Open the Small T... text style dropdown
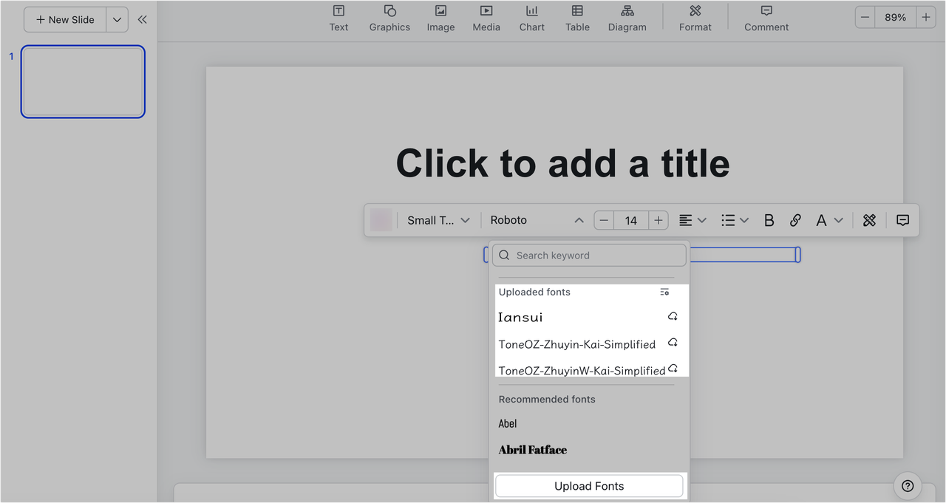This screenshot has height=503, width=946. point(438,220)
